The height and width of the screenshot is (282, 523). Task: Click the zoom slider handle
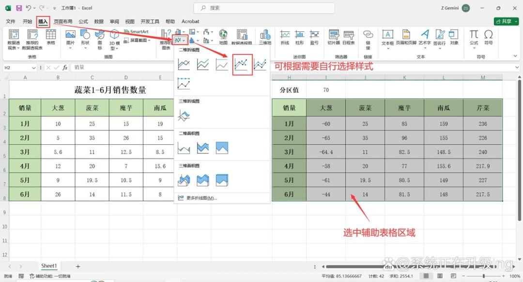[484, 276]
